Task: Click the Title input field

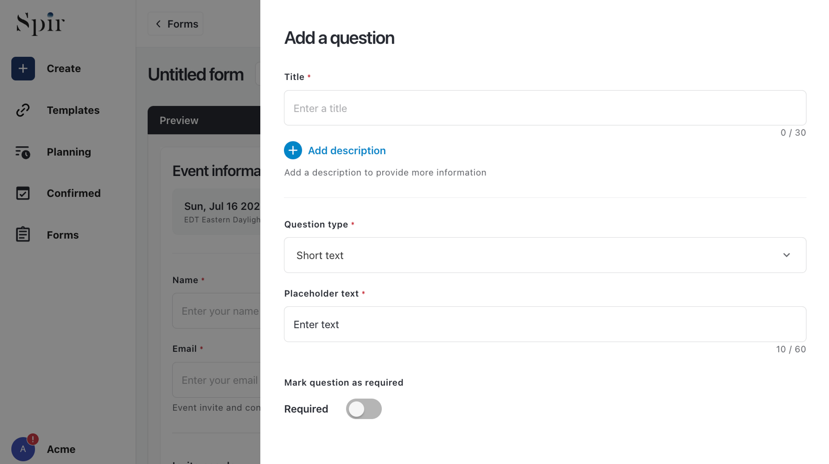Action: point(545,108)
